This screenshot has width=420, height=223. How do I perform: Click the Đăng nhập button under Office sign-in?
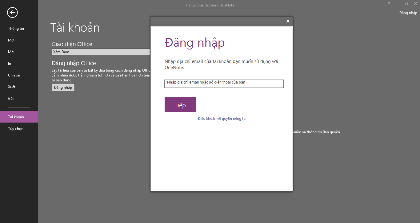[63, 88]
